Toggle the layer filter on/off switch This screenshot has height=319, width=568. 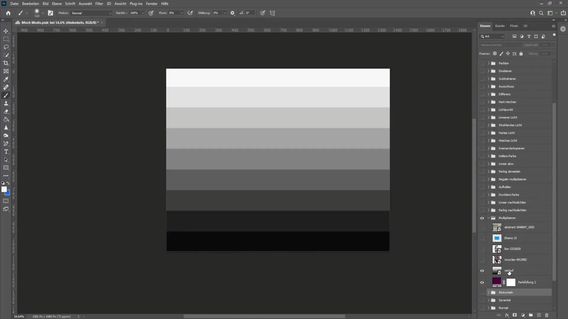[x=554, y=36]
